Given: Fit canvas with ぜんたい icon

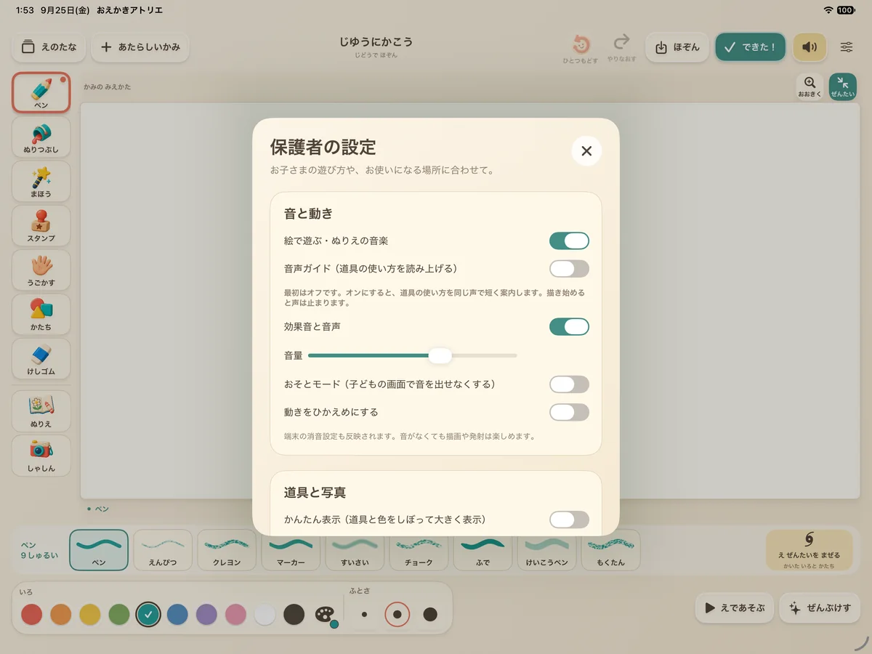Looking at the screenshot, I should [843, 86].
